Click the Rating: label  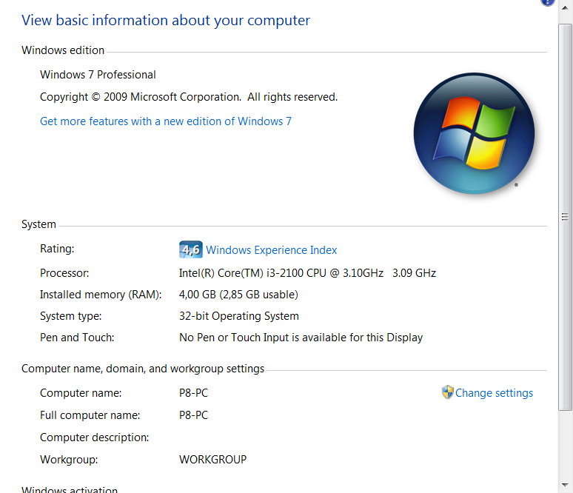coord(57,249)
